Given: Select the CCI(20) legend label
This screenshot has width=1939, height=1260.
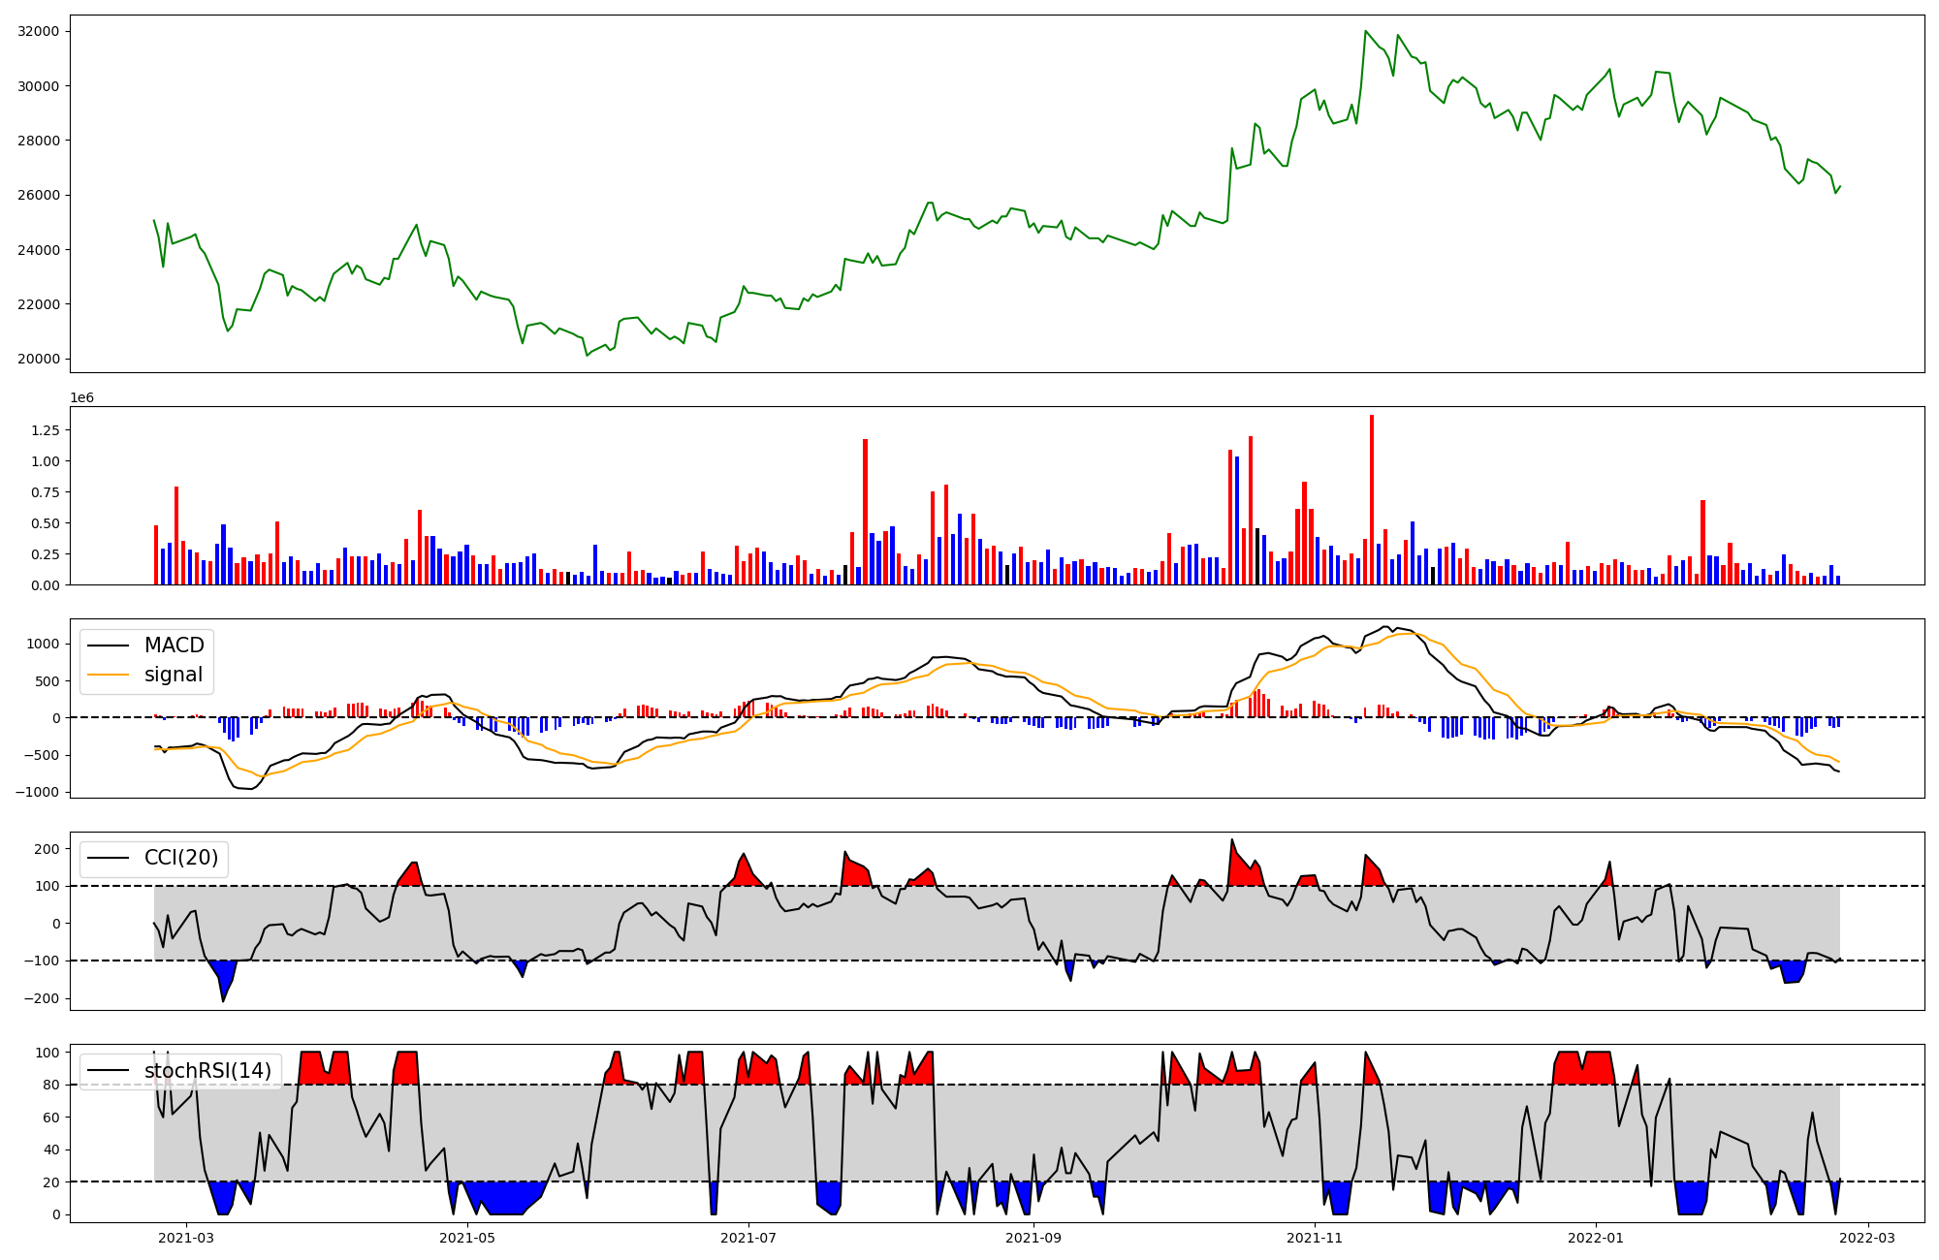Looking at the screenshot, I should [x=180, y=858].
